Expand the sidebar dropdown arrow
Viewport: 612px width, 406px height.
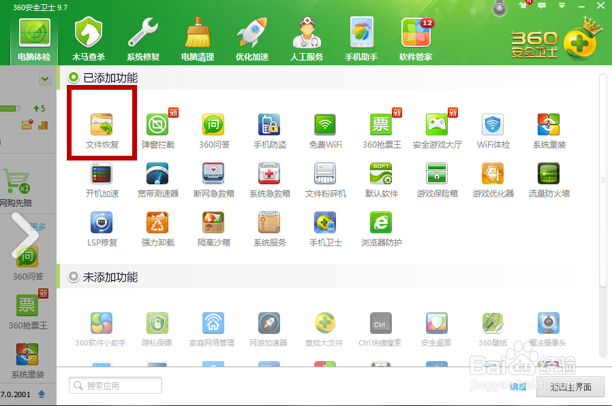coord(45,79)
